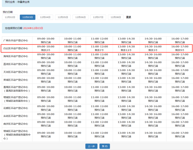The height and width of the screenshot is (150, 193).
Task: Choose the 12月07日 date option
Action: (98, 17)
